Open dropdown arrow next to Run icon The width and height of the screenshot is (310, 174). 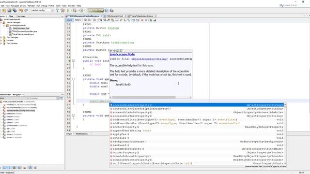click(71, 10)
